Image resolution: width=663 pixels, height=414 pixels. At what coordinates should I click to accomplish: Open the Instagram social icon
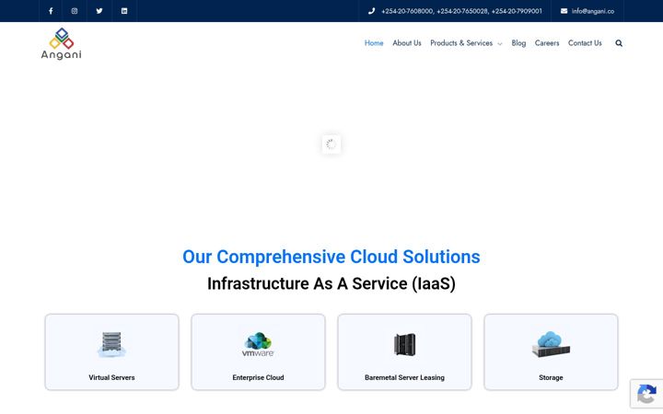pos(75,11)
